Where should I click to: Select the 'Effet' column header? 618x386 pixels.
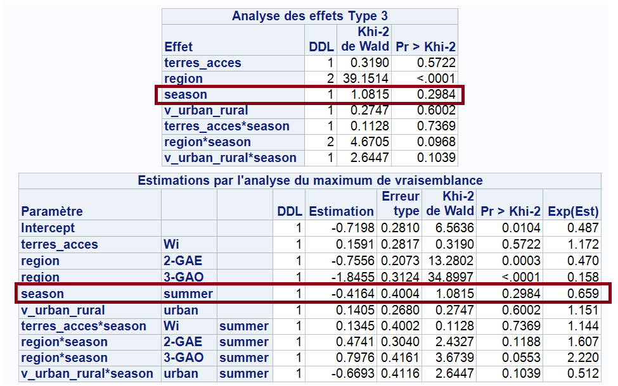pos(178,47)
